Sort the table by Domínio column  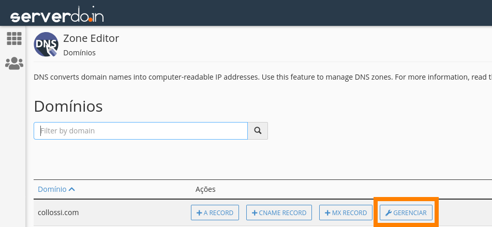tap(52, 189)
